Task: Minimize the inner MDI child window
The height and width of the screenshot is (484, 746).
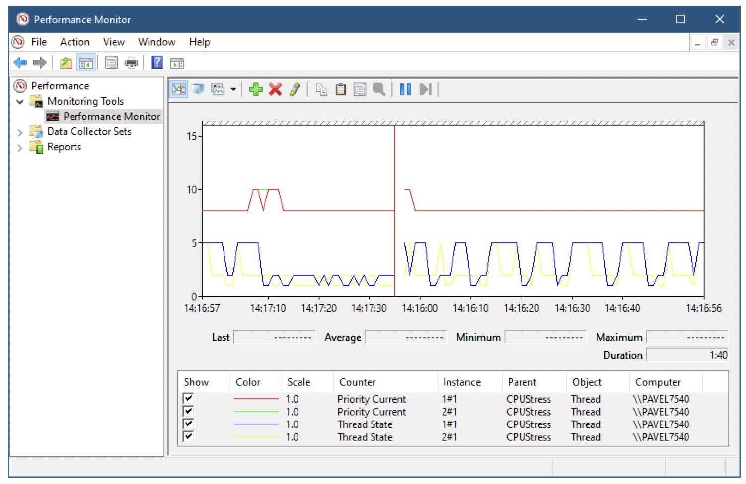Action: click(698, 42)
